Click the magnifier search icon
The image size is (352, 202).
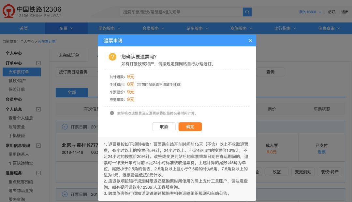[x=247, y=12]
